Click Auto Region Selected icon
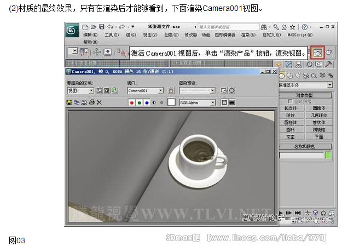342x247 pixels. [x=107, y=90]
